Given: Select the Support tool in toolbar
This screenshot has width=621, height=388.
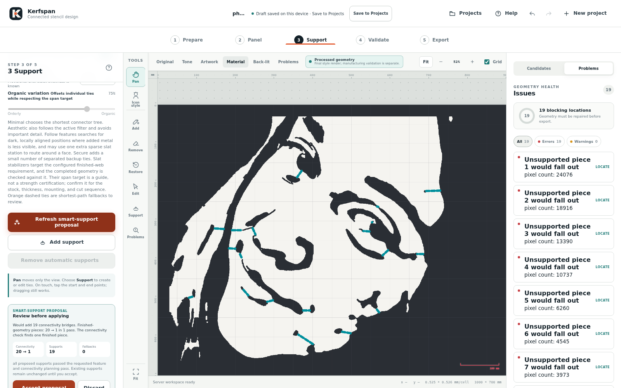Looking at the screenshot, I should pyautogui.click(x=135, y=211).
